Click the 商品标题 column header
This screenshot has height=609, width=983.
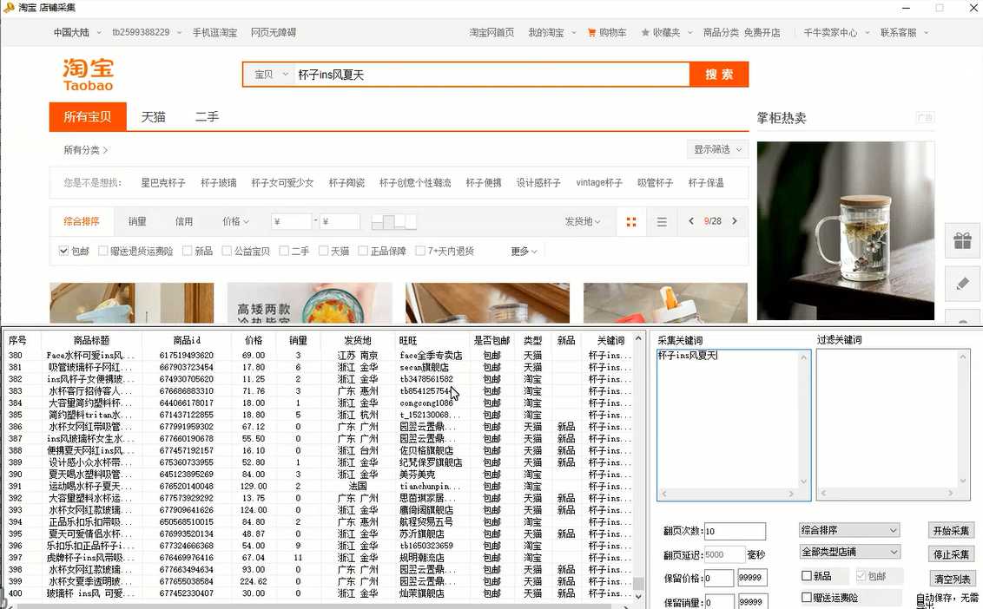[x=91, y=340]
